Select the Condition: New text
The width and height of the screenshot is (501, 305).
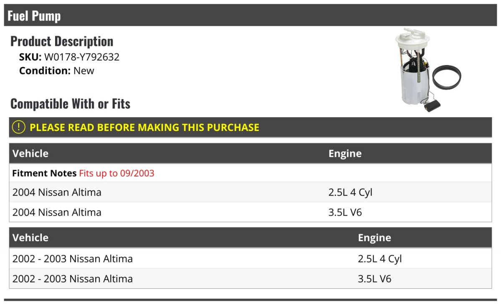tap(57, 71)
